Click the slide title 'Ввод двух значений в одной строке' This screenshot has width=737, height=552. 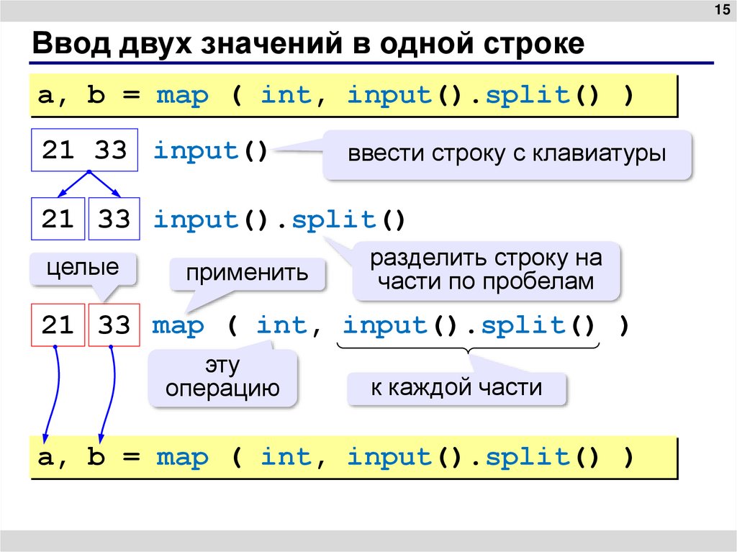click(x=308, y=44)
